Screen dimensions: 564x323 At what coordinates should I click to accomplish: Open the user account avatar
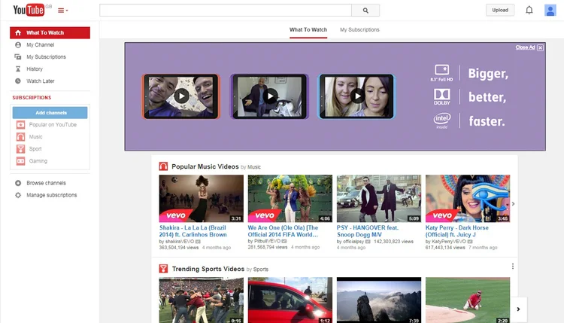[550, 10]
